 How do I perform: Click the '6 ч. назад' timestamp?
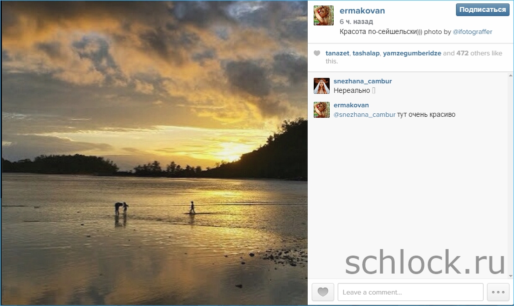pos(356,22)
